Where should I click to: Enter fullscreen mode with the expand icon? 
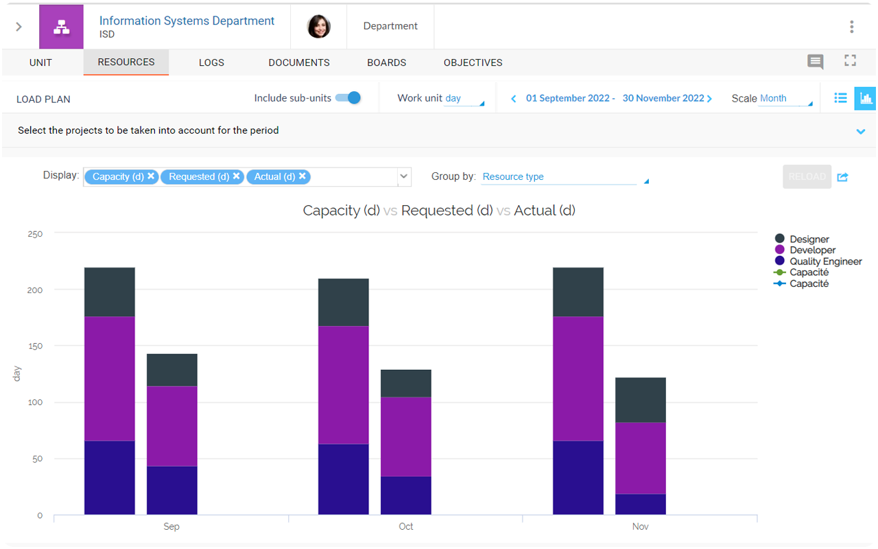(850, 60)
